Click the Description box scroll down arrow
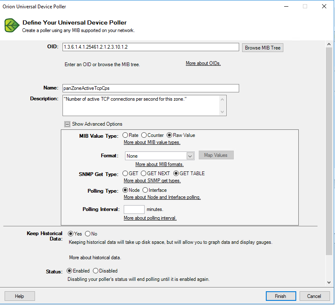Viewport: 335px width, 305px height. (x=222, y=112)
